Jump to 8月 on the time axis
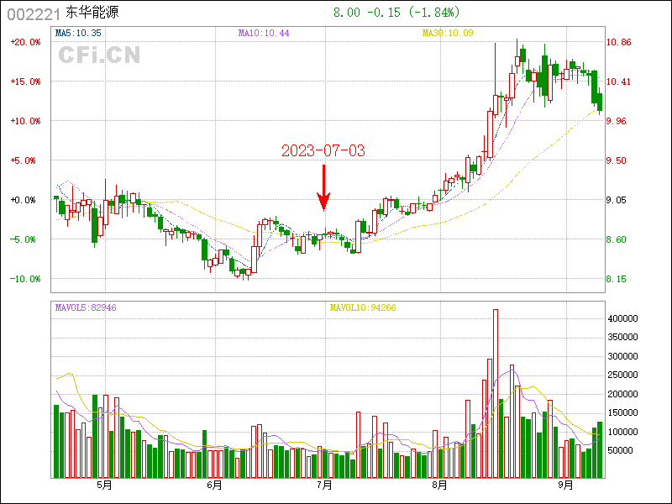Image resolution: width=672 pixels, height=504 pixels. [x=437, y=486]
